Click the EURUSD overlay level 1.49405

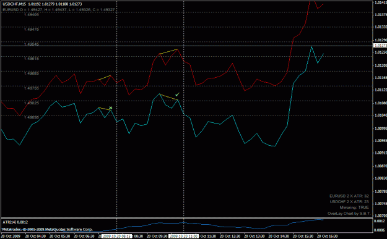point(32,15)
